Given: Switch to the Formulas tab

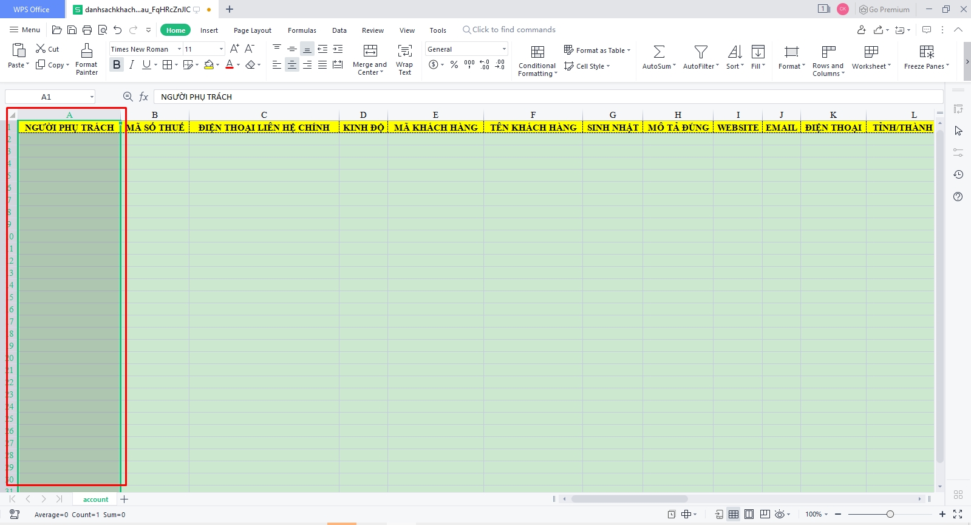Looking at the screenshot, I should coord(302,30).
